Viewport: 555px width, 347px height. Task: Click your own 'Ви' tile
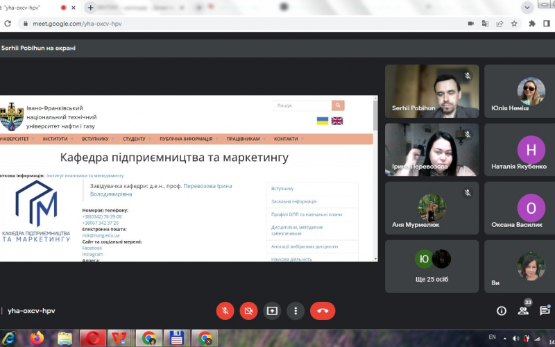520,266
